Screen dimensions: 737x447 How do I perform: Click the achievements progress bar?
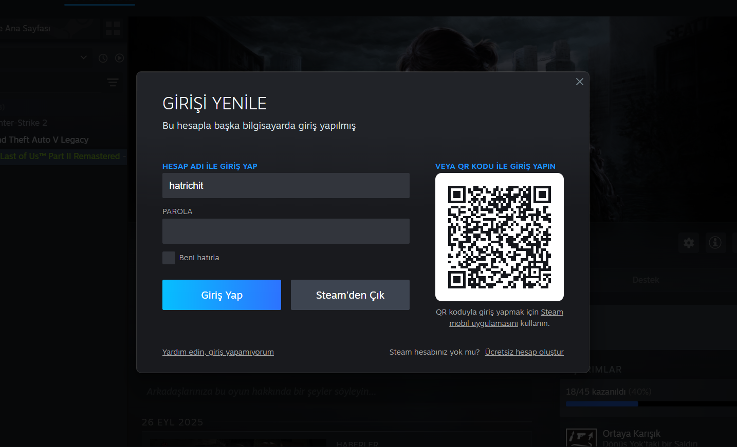click(x=651, y=404)
